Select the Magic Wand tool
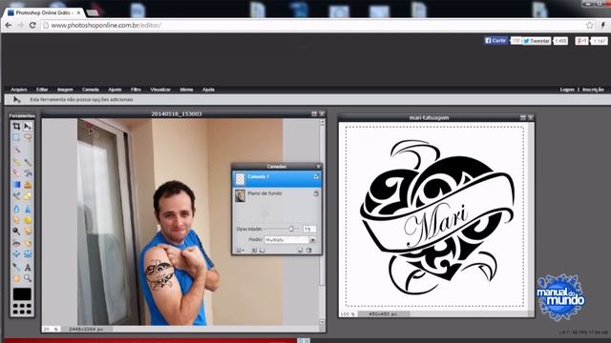The image size is (611, 343). point(16,150)
